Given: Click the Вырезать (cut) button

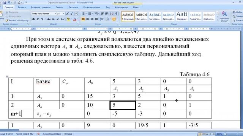Looking at the screenshot, I should [12, 12].
